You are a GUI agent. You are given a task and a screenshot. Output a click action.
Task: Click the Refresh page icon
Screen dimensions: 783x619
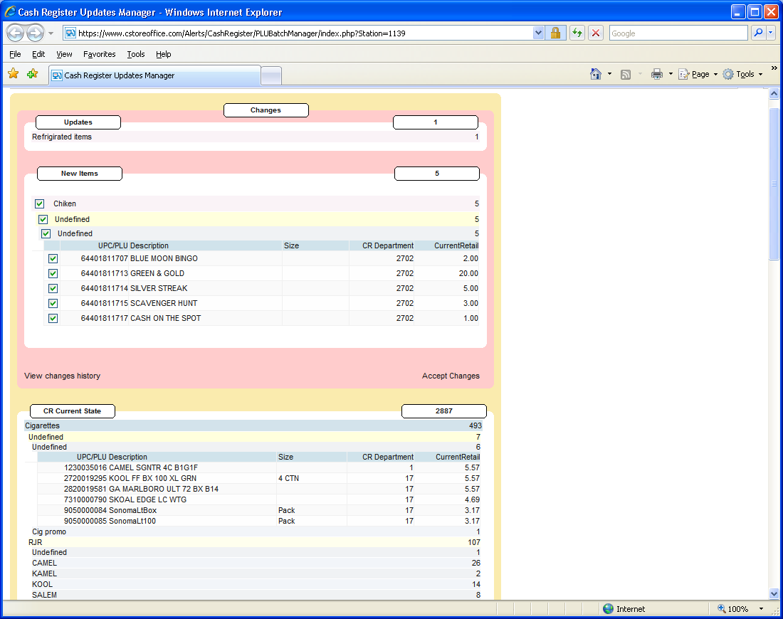tap(577, 33)
